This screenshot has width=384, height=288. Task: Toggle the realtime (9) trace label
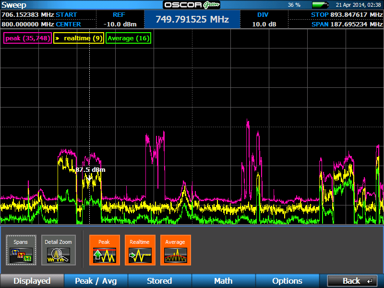coord(78,38)
